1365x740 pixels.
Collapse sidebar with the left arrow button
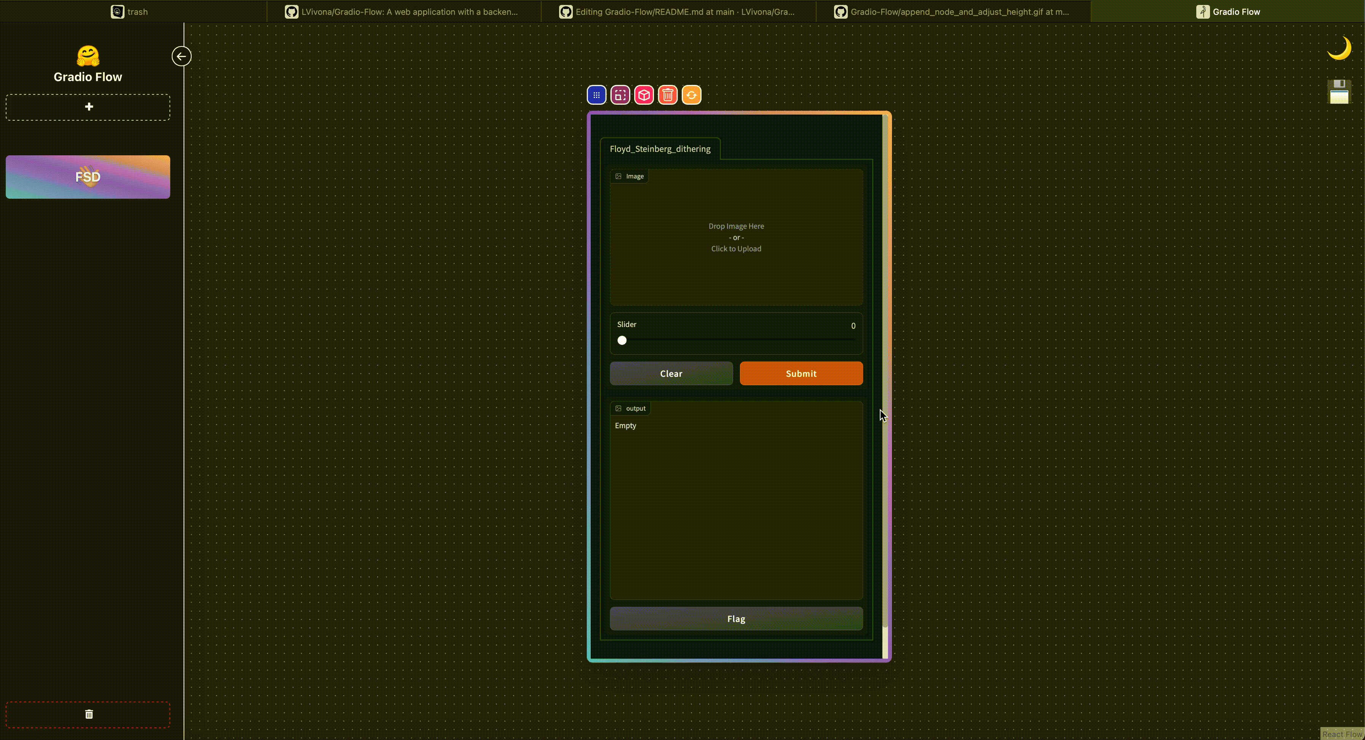point(181,56)
